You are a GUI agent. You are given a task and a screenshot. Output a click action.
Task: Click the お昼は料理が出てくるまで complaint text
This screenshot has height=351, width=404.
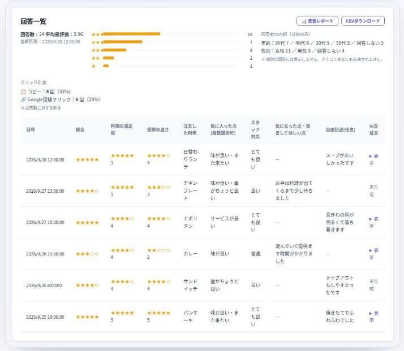[294, 190]
